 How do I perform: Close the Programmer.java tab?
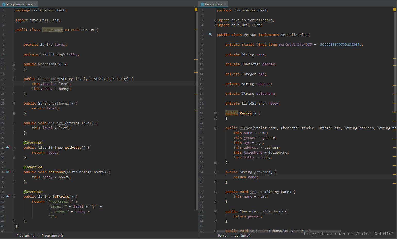point(35,4)
